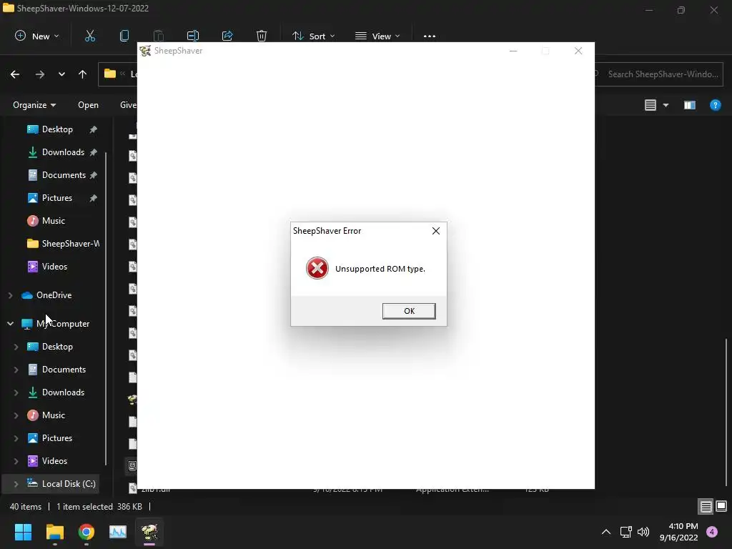Collapse the My Computer node
The height and width of the screenshot is (549, 732).
point(10,324)
